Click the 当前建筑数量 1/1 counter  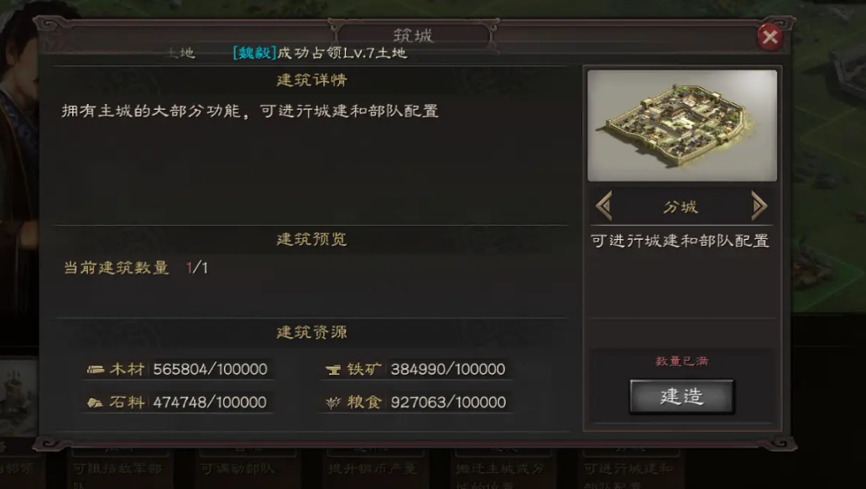point(135,268)
